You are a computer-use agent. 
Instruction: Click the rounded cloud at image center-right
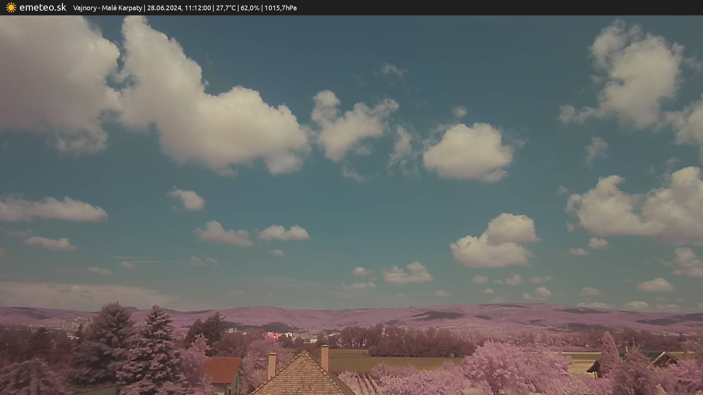pos(469,152)
